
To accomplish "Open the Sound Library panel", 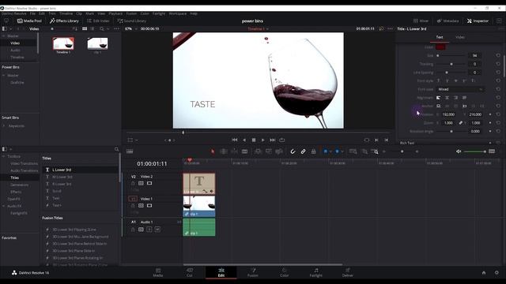I will tap(132, 21).
